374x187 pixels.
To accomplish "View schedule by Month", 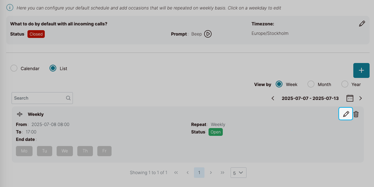I will coord(311,84).
